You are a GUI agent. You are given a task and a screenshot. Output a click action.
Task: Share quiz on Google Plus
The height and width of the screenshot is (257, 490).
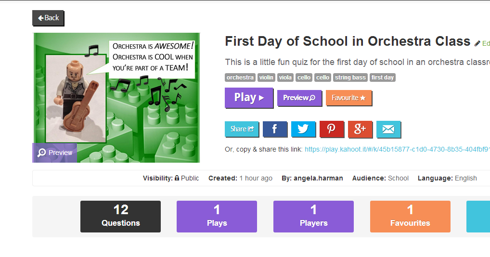360,129
